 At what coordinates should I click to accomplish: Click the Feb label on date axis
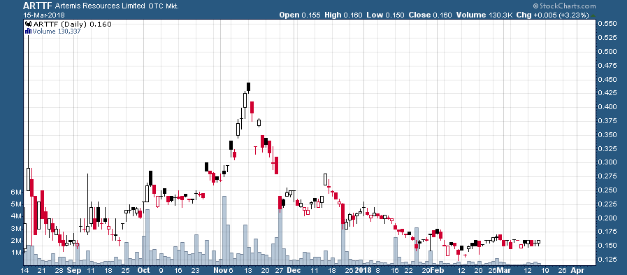tap(438, 270)
